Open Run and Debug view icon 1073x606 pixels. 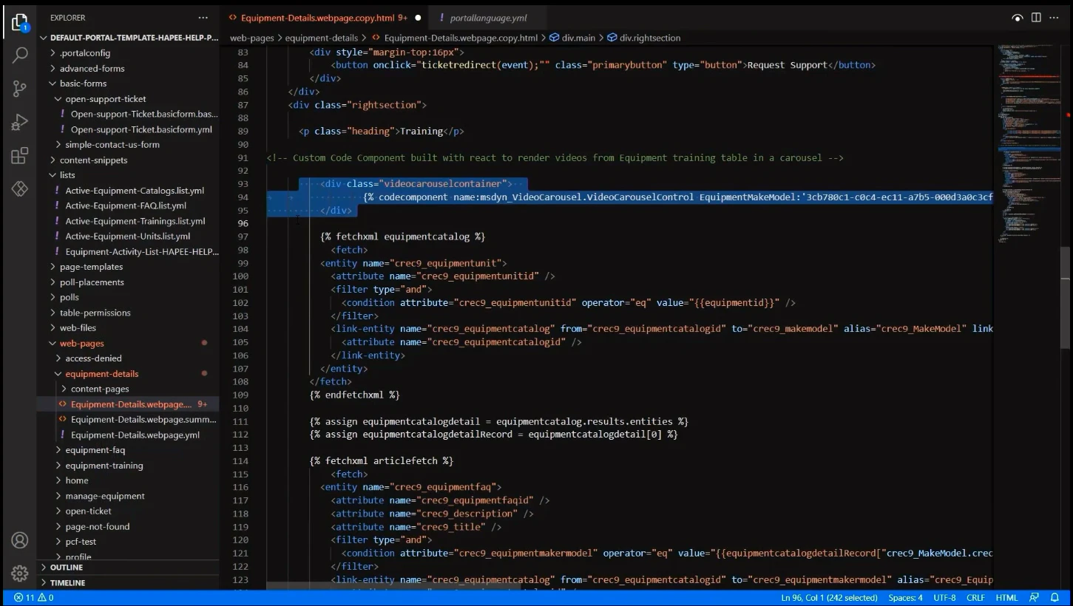20,123
